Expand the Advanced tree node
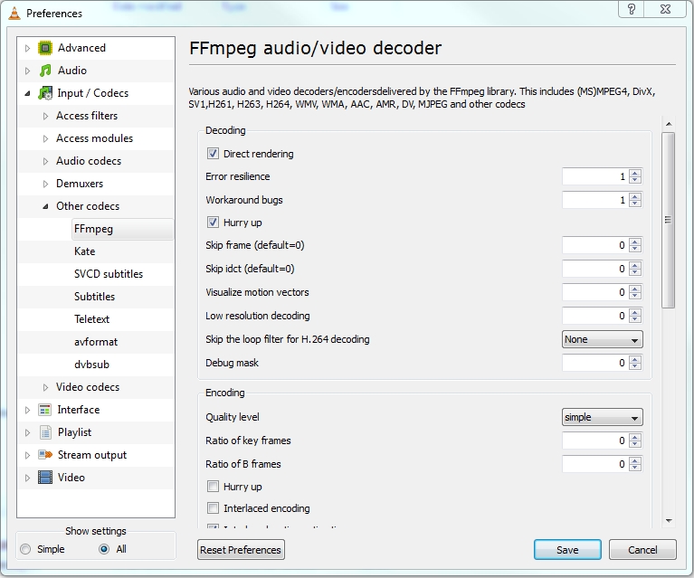The height and width of the screenshot is (578, 694). [x=27, y=48]
